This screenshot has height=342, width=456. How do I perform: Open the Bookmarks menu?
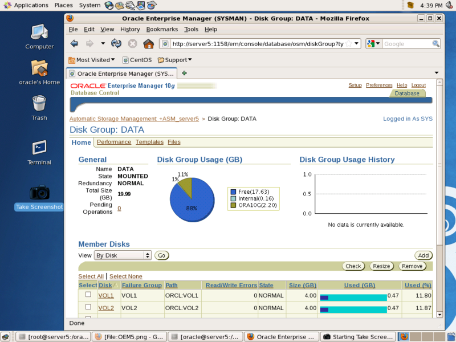(162, 30)
